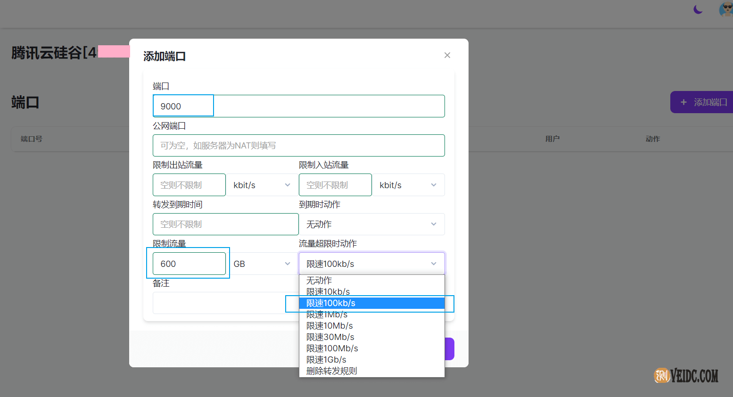Click the 转发到期时间 input field
This screenshot has height=397, width=733.
click(225, 224)
